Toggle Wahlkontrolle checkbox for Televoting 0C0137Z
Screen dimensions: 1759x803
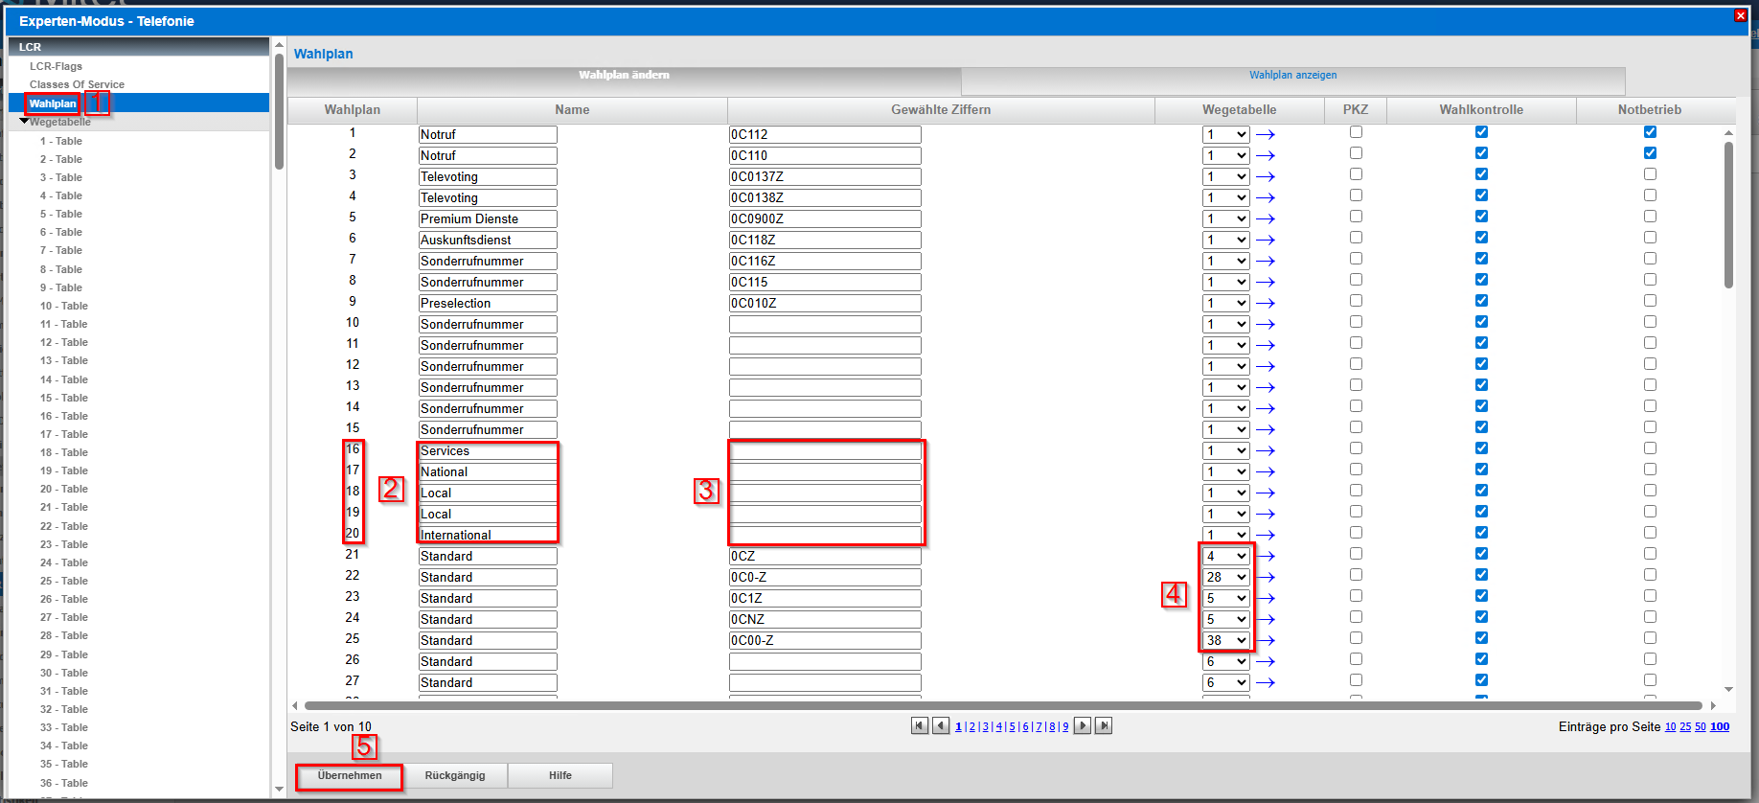coord(1481,174)
